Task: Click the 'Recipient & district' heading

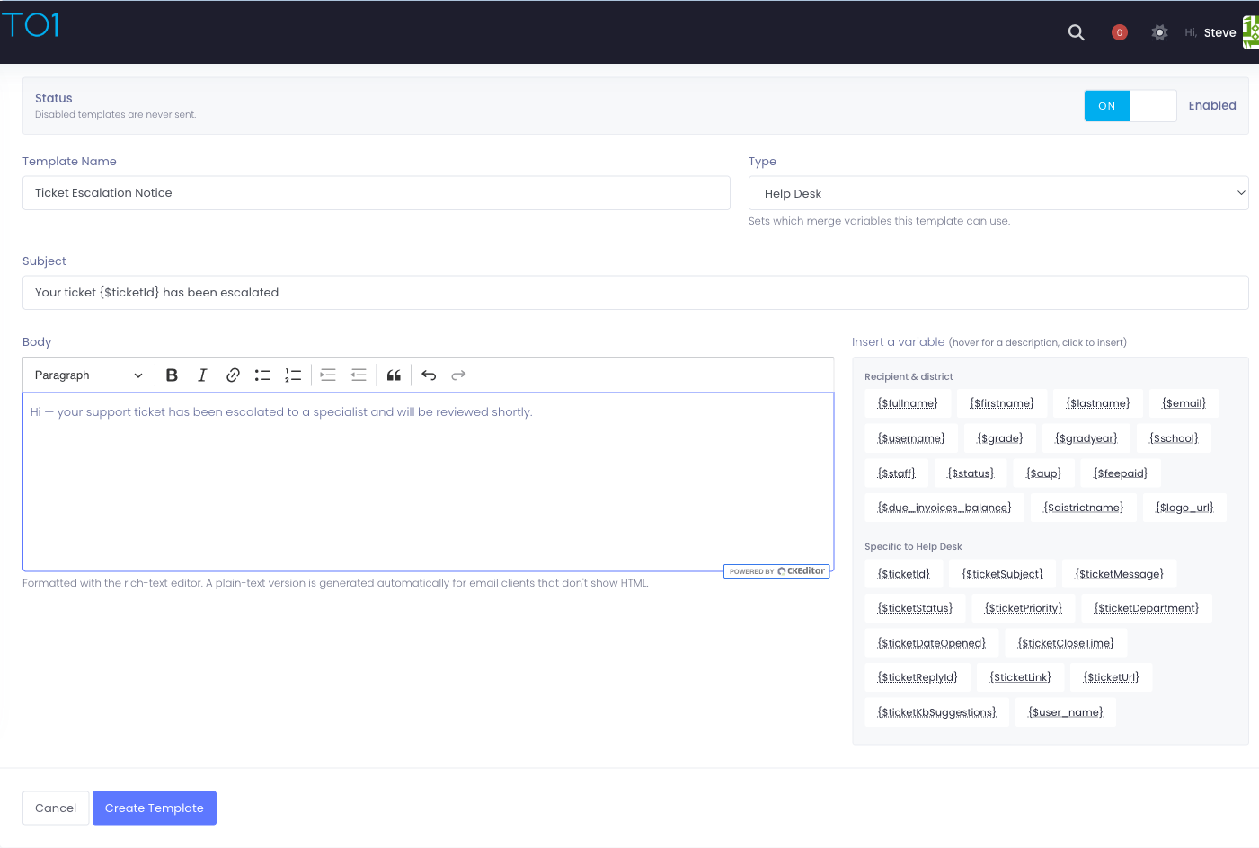Action: 909,377
